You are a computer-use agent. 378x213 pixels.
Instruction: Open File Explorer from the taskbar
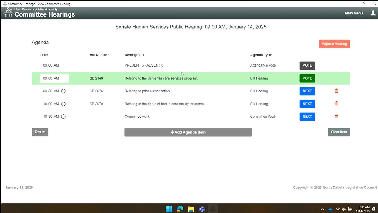click(191, 209)
